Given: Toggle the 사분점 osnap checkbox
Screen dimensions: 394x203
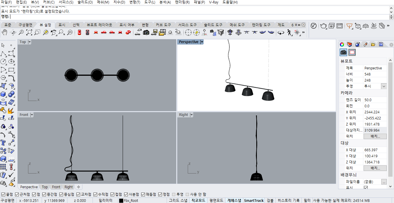Looking at the screenshot, I should pyautogui.click(x=126, y=194).
